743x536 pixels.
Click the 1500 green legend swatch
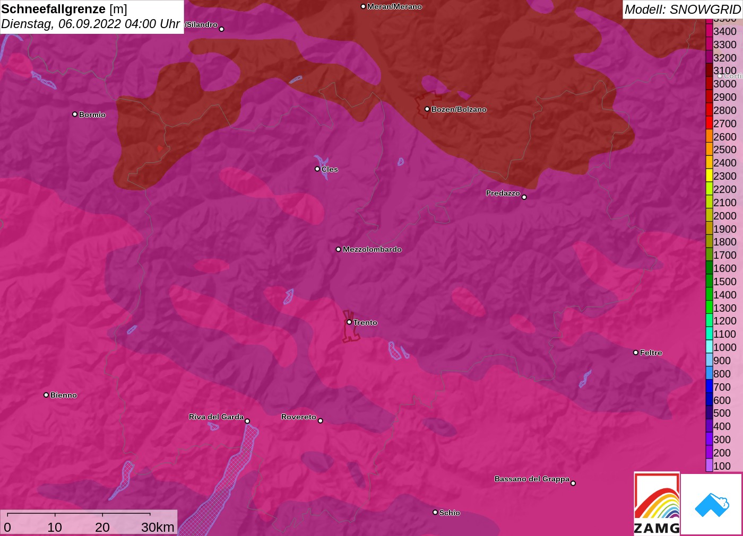(x=709, y=281)
